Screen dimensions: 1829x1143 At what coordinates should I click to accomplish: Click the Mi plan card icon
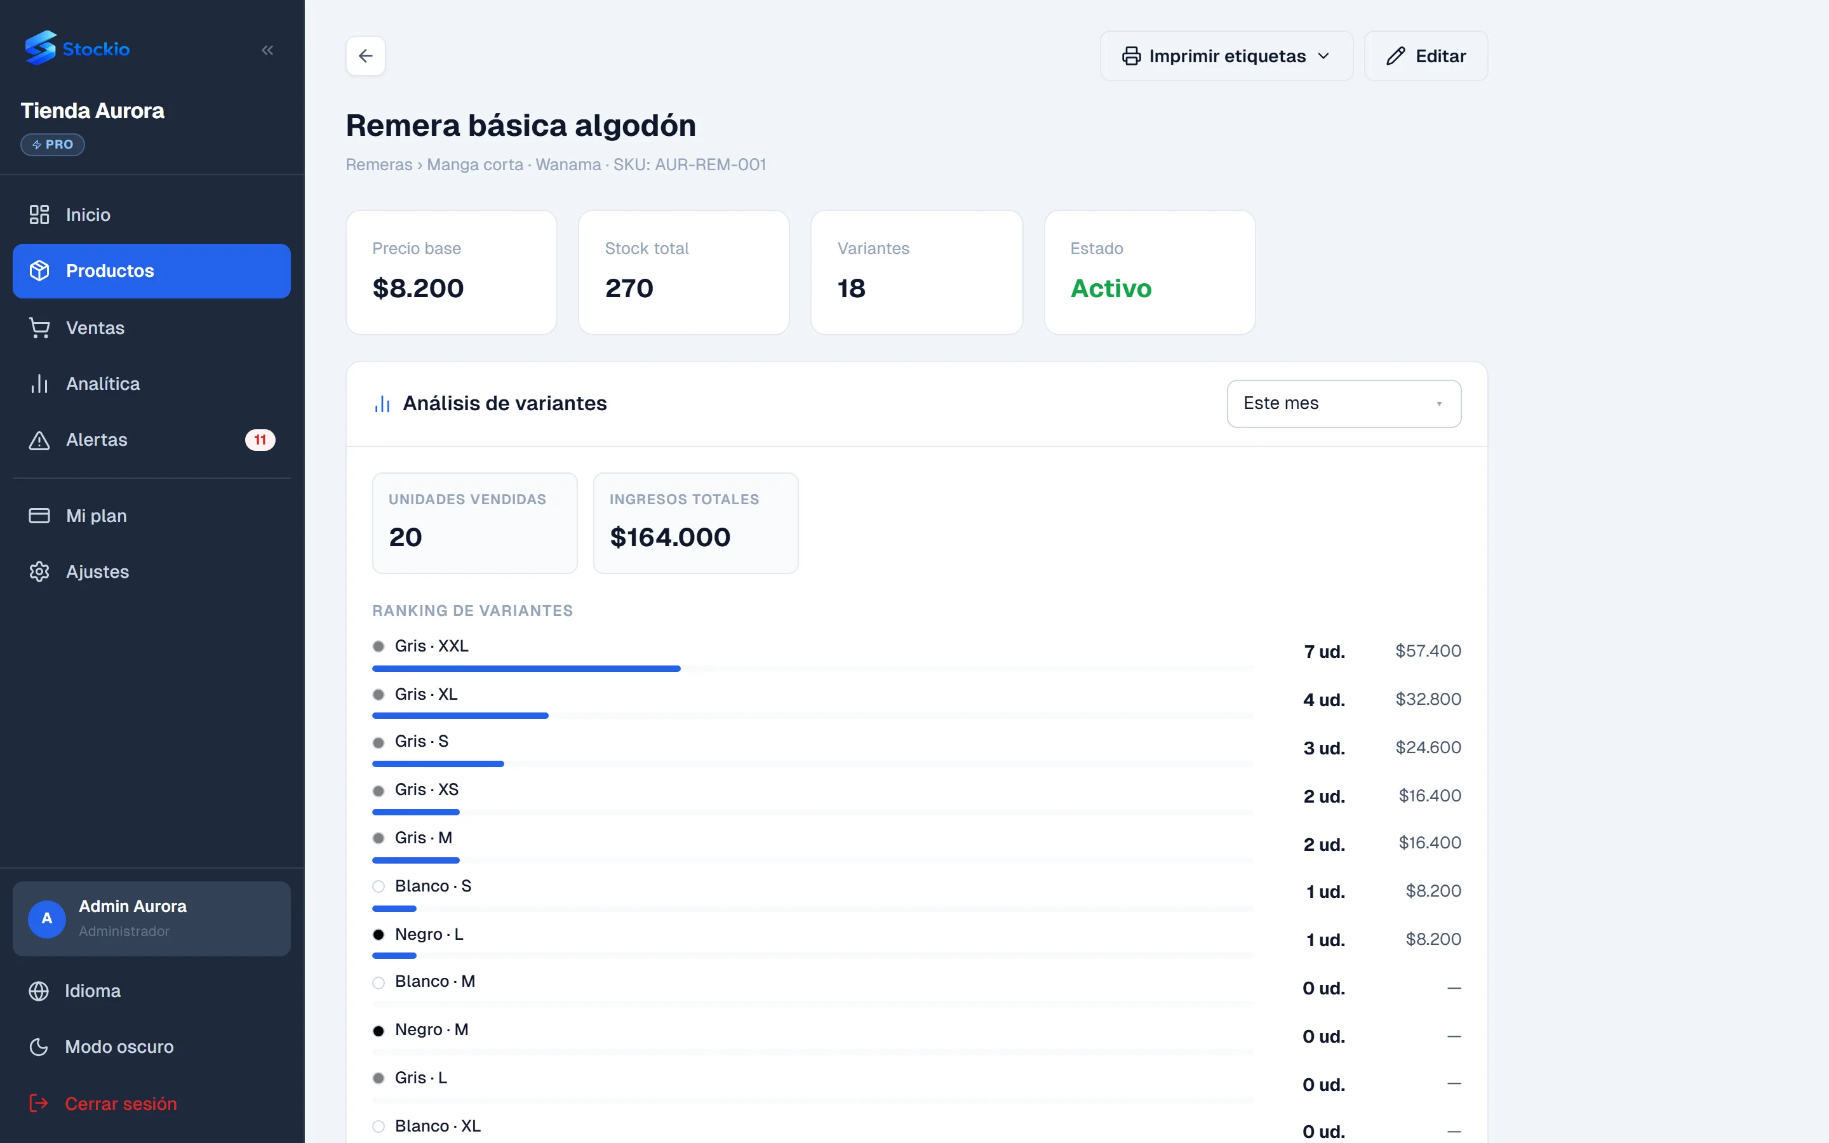[x=39, y=516]
